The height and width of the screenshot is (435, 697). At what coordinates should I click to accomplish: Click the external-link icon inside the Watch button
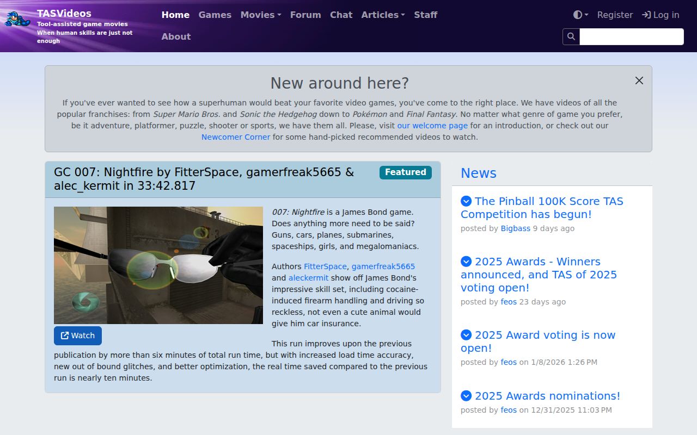(x=64, y=335)
